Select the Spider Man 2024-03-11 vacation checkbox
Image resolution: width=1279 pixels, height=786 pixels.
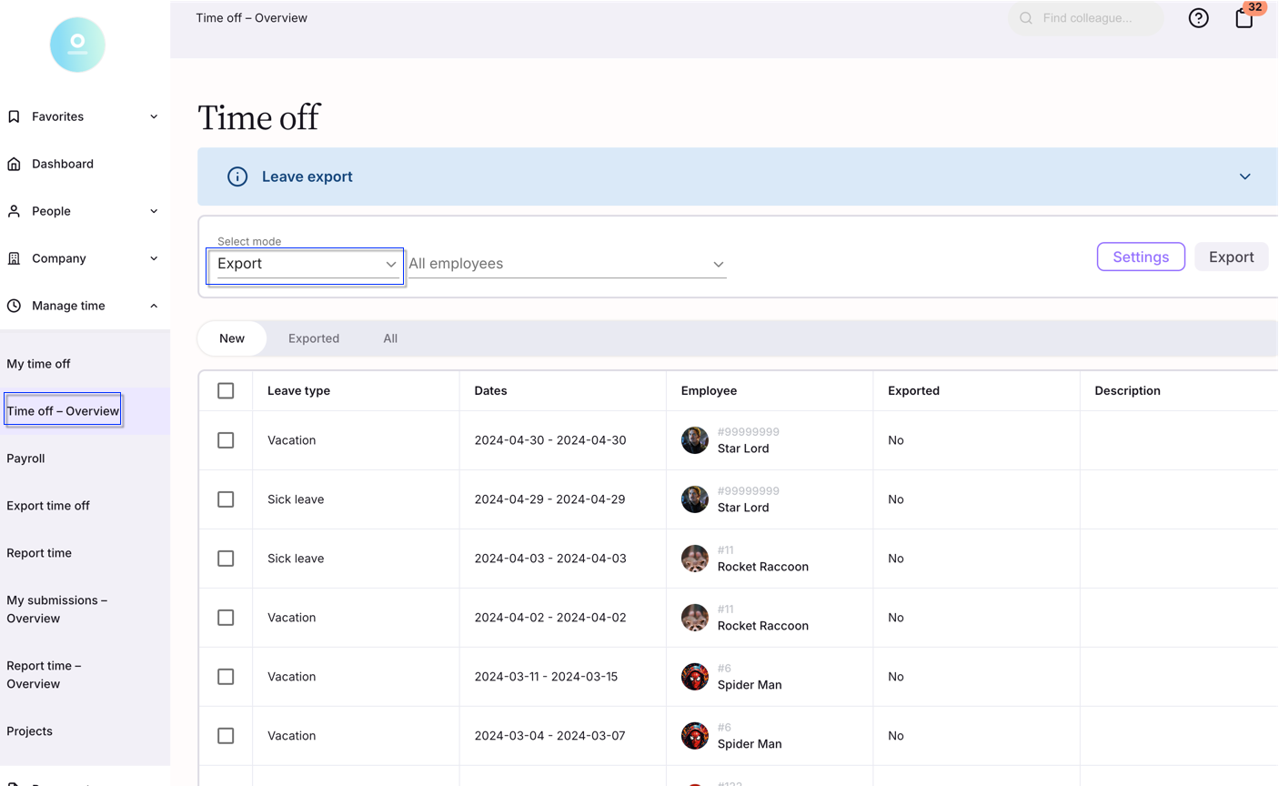(x=226, y=677)
